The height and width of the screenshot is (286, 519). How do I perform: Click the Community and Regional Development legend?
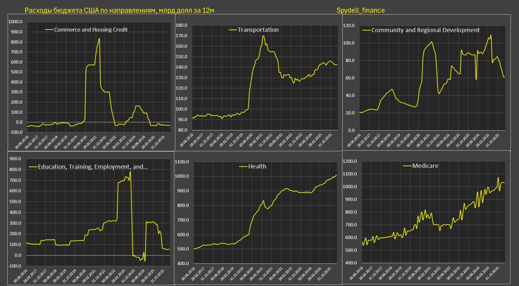click(x=425, y=30)
